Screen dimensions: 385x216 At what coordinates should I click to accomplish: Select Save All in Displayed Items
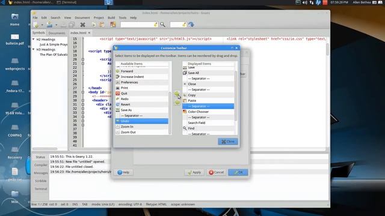pyautogui.click(x=208, y=73)
